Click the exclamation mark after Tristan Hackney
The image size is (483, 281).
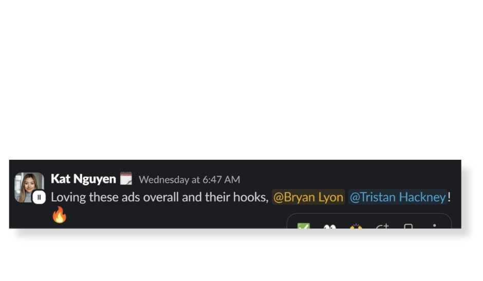[x=450, y=197]
